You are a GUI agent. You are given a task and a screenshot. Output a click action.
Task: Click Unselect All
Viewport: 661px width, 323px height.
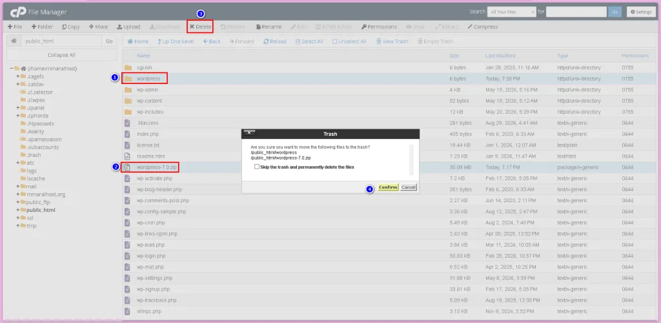pos(349,41)
